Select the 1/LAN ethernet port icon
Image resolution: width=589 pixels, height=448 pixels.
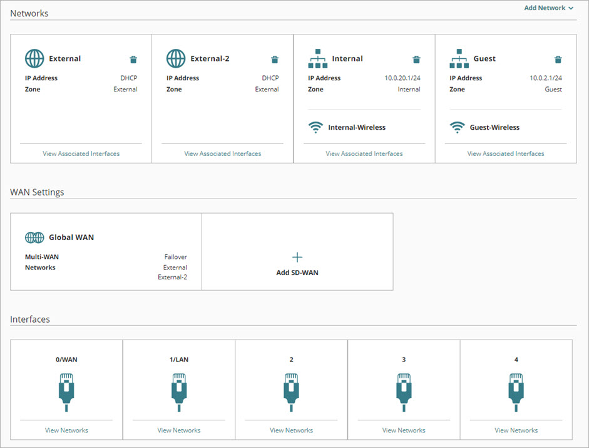pyautogui.click(x=179, y=392)
